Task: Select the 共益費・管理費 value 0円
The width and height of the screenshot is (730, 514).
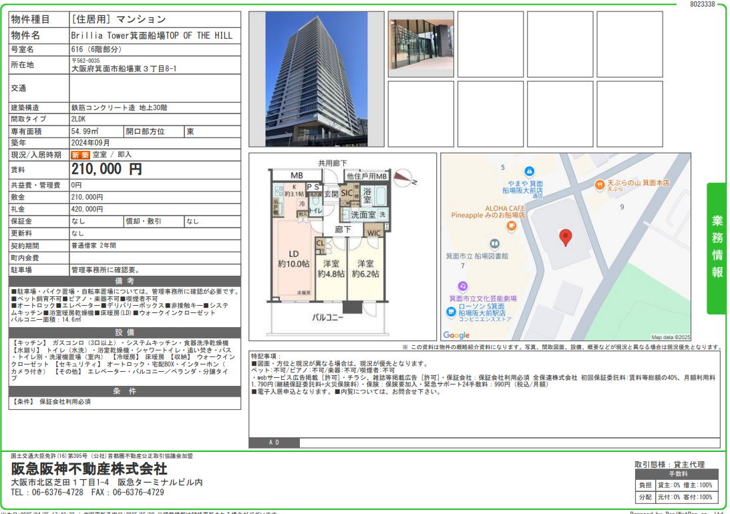Action: click(x=76, y=185)
